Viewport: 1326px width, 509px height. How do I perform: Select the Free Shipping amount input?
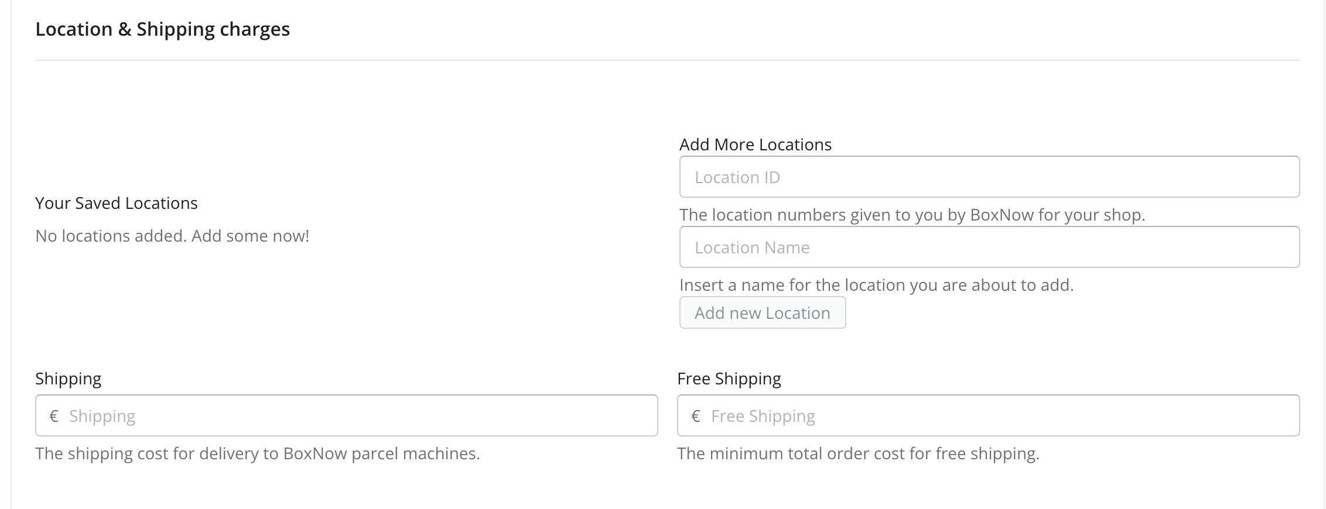click(x=988, y=415)
